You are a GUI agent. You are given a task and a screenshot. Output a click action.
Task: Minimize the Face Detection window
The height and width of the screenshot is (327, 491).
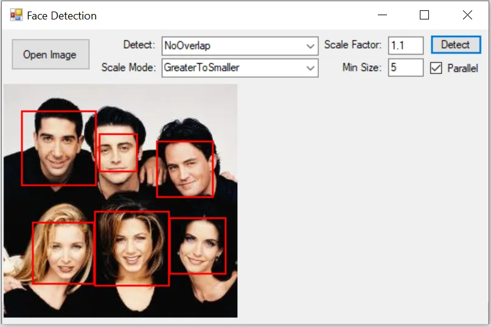383,15
